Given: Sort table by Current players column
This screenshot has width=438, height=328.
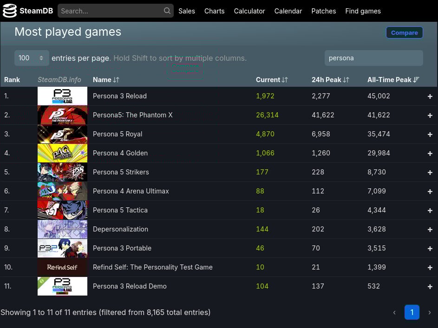Looking at the screenshot, I should click(x=272, y=80).
